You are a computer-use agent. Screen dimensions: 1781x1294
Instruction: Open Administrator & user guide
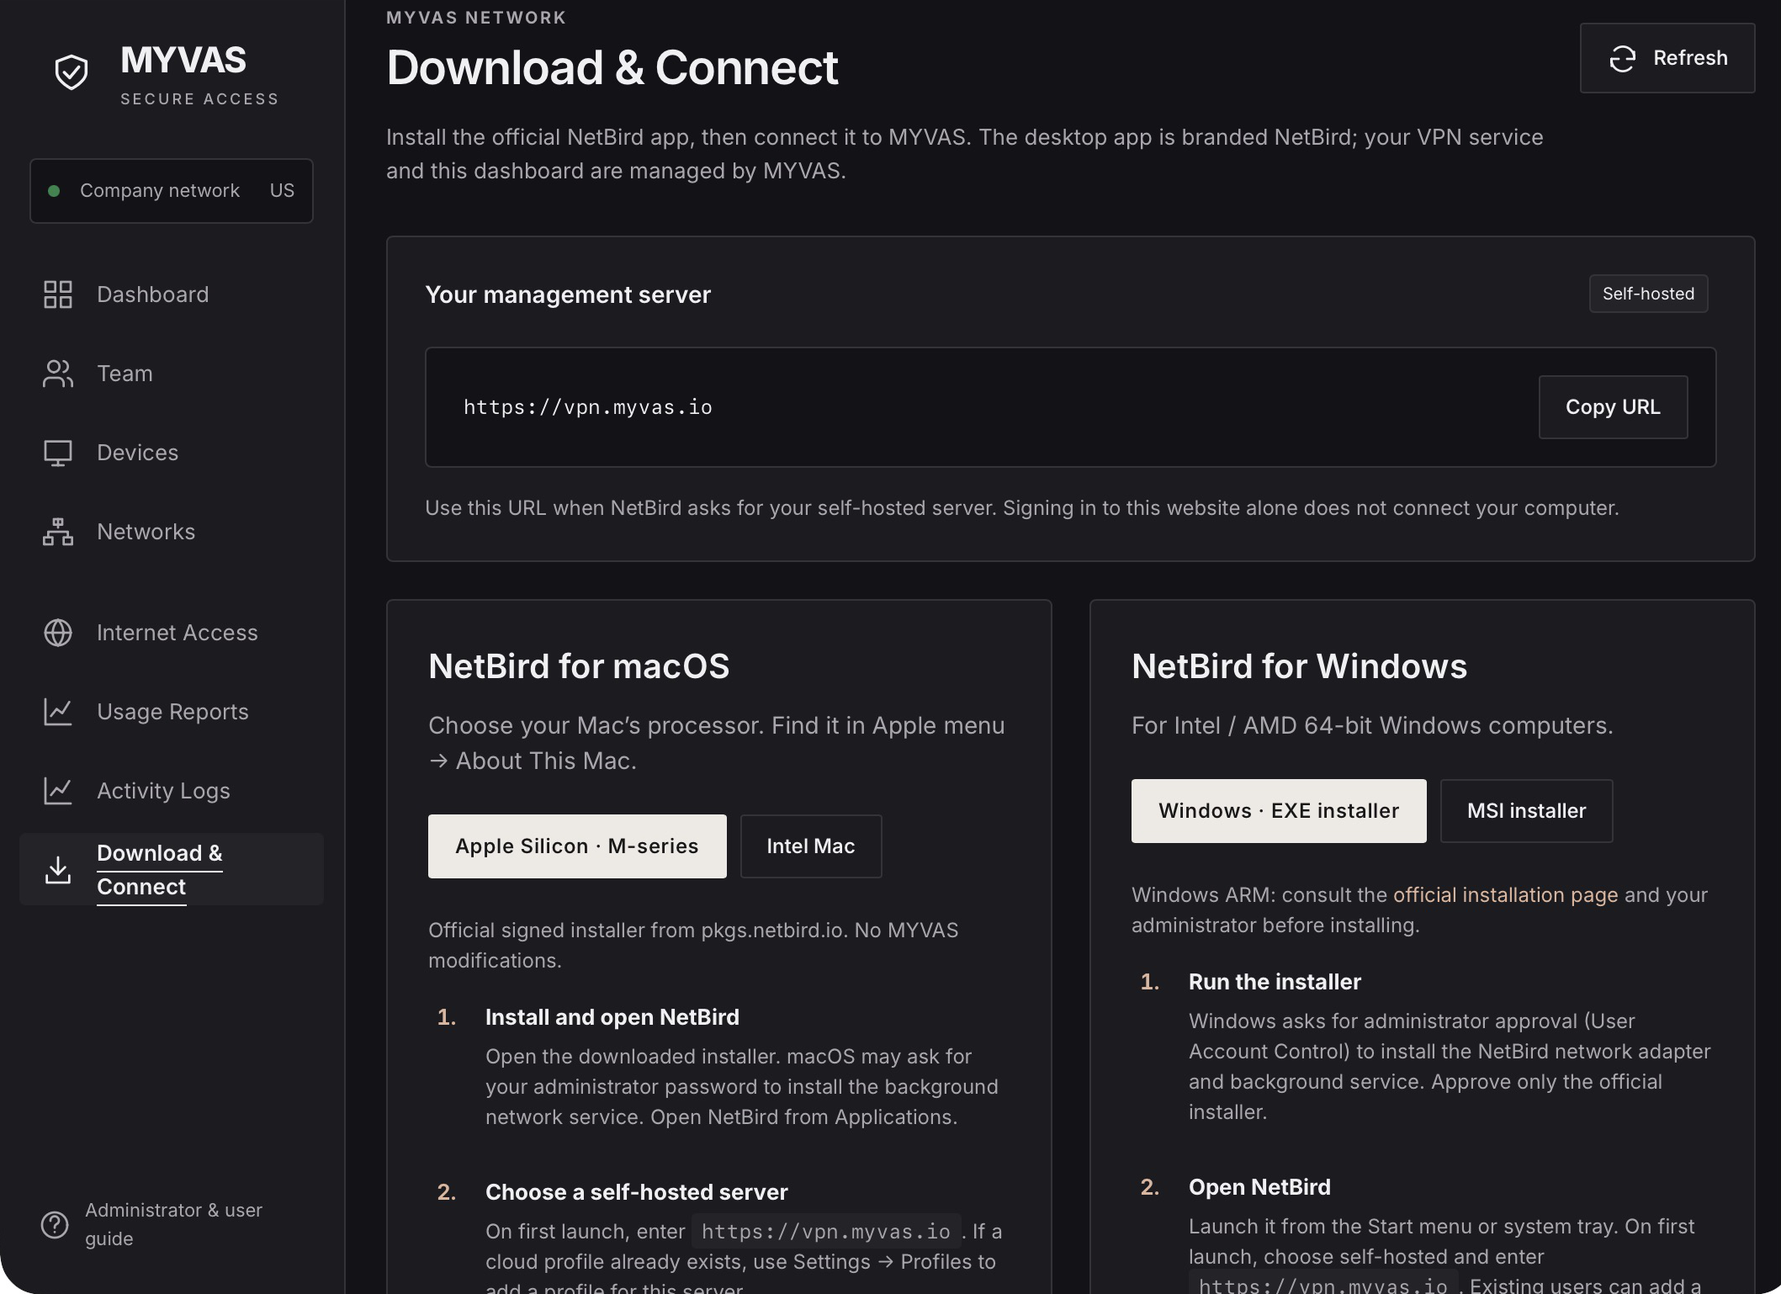click(173, 1224)
